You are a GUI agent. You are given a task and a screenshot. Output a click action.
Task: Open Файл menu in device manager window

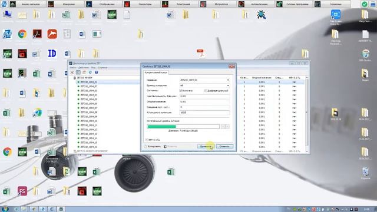tap(73, 68)
